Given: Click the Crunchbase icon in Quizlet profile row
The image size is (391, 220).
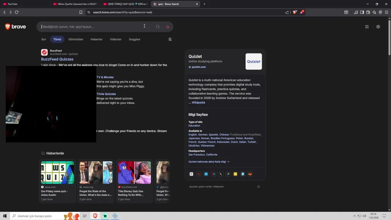Looking at the screenshot, I should click(206, 174).
